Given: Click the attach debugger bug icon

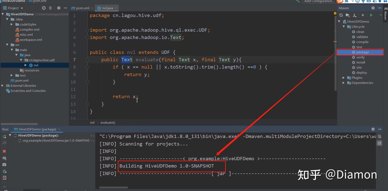Looking at the screenshot, I should (4, 171).
